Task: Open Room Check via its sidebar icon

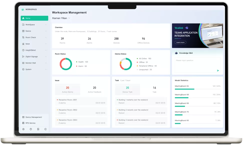Action: [x=23, y=37]
